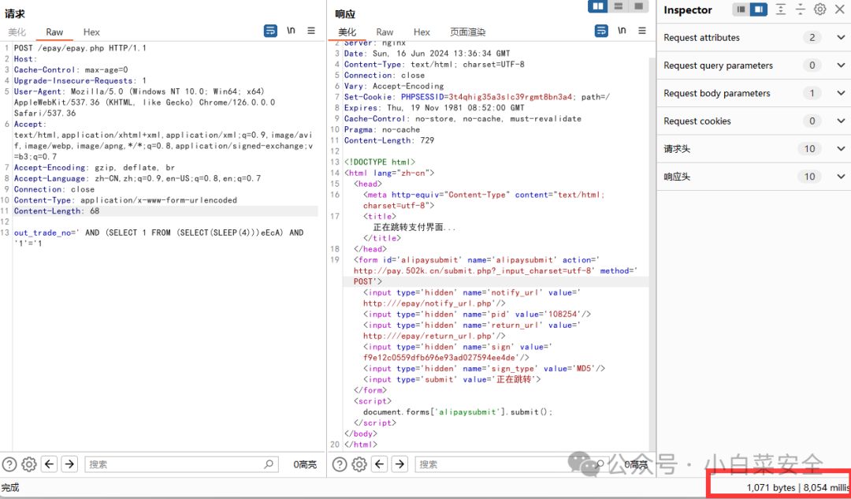Screen dimensions: 851x499
Task: Toggle word wrap in request pane
Action: click(x=270, y=31)
